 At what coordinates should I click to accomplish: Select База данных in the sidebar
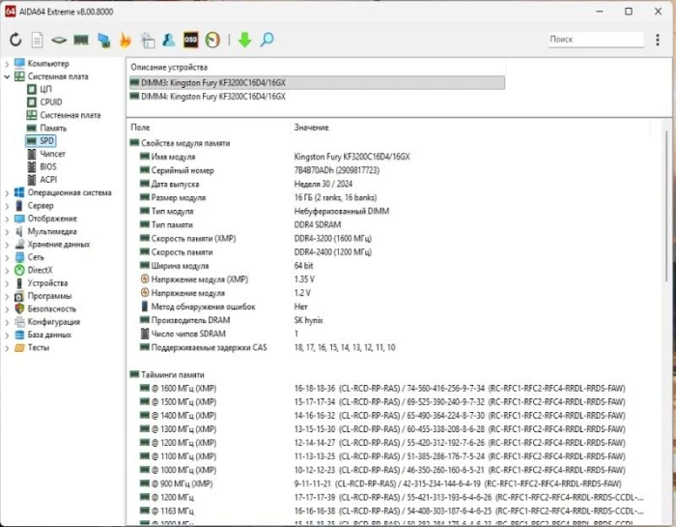[49, 335]
